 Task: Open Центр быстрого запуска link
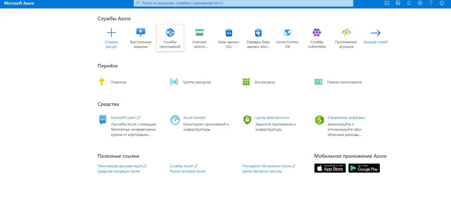[262, 171]
